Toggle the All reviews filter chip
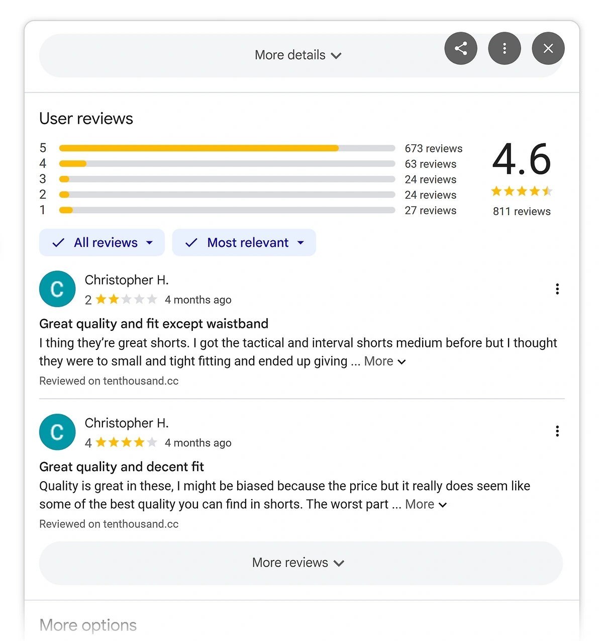This screenshot has width=603, height=641. 102,243
